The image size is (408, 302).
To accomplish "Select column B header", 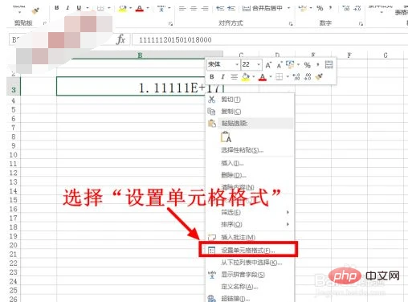I will (x=140, y=55).
